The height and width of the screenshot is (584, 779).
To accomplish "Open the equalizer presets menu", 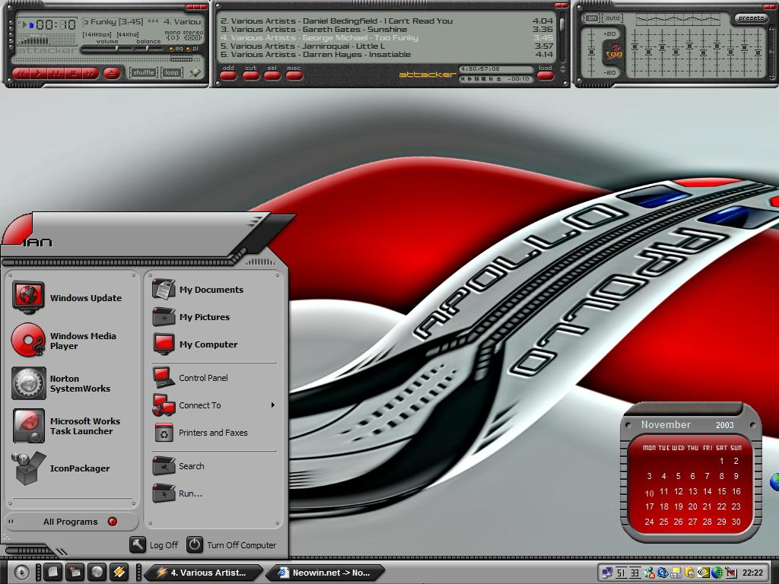I will tap(750, 18).
